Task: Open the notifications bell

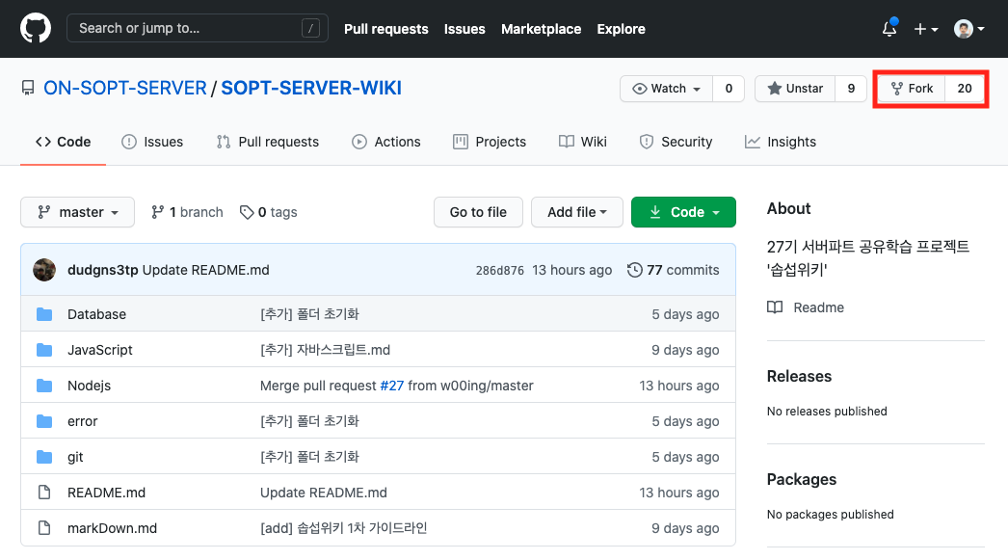Action: [x=889, y=29]
